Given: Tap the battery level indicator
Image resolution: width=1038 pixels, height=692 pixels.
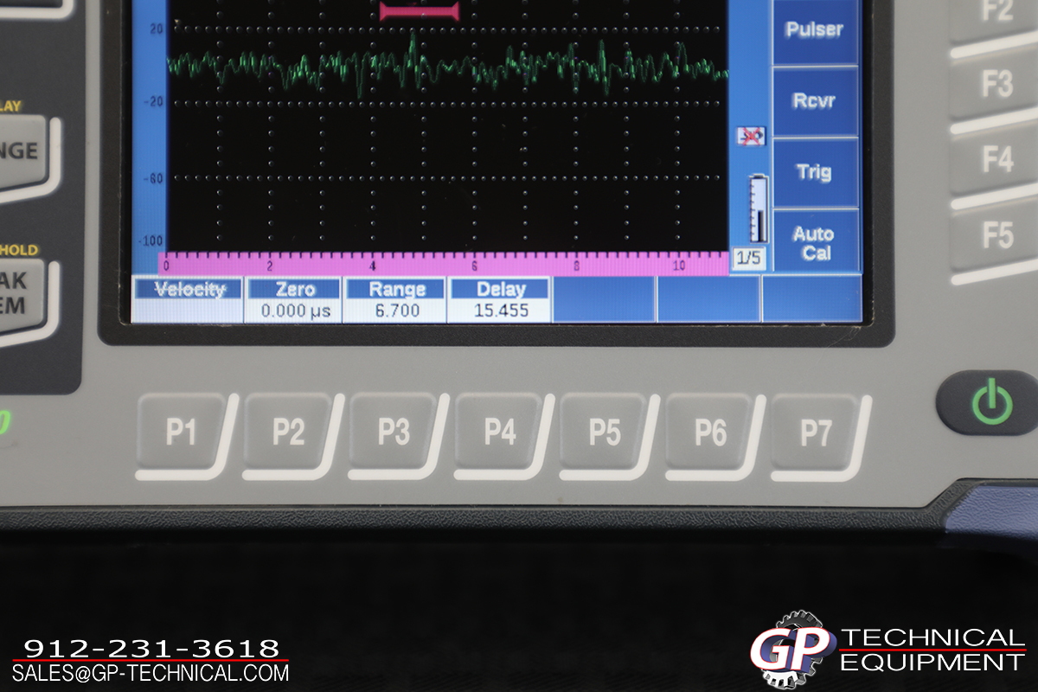Looking at the screenshot, I should (758, 209).
